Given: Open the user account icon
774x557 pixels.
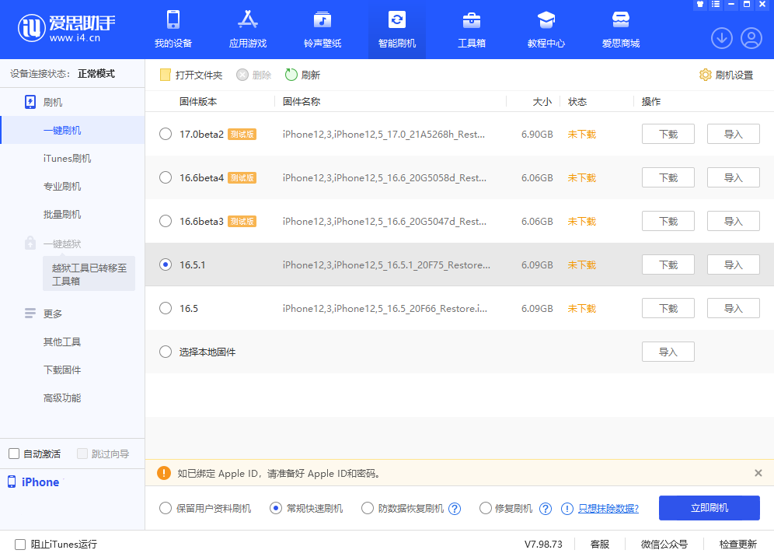Looking at the screenshot, I should 749,37.
